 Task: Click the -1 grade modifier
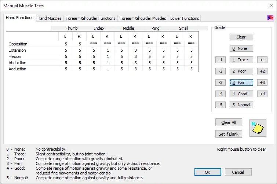220,60
